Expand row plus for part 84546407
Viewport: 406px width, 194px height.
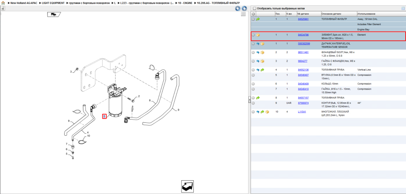pyautogui.click(x=253, y=75)
